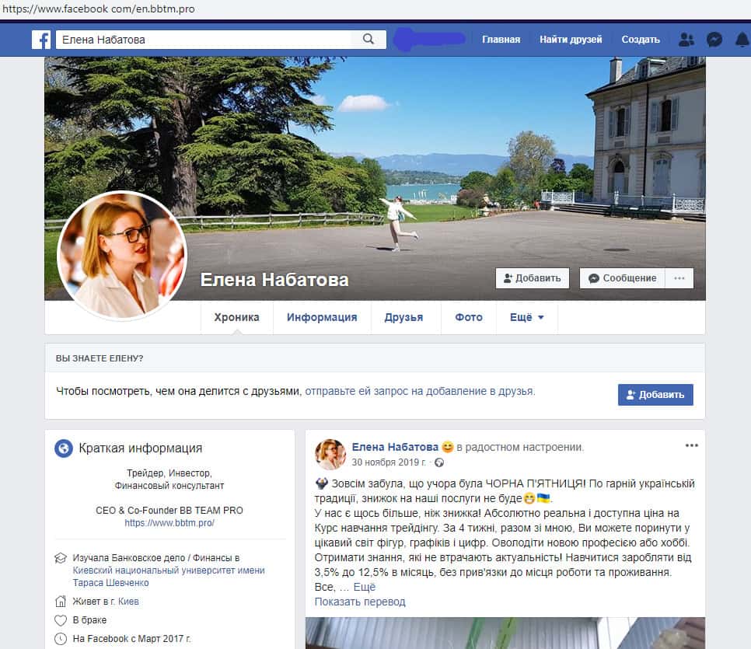Viewport: 751px width, 649px height.
Task: Click Показать перевод under the post
Action: point(360,602)
